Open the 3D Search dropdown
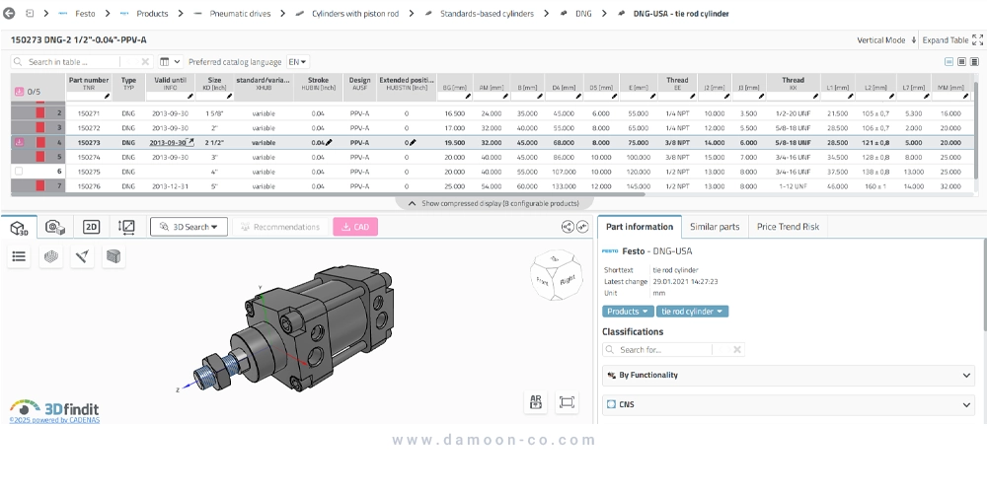Viewport: 987px width, 493px height. coord(189,227)
